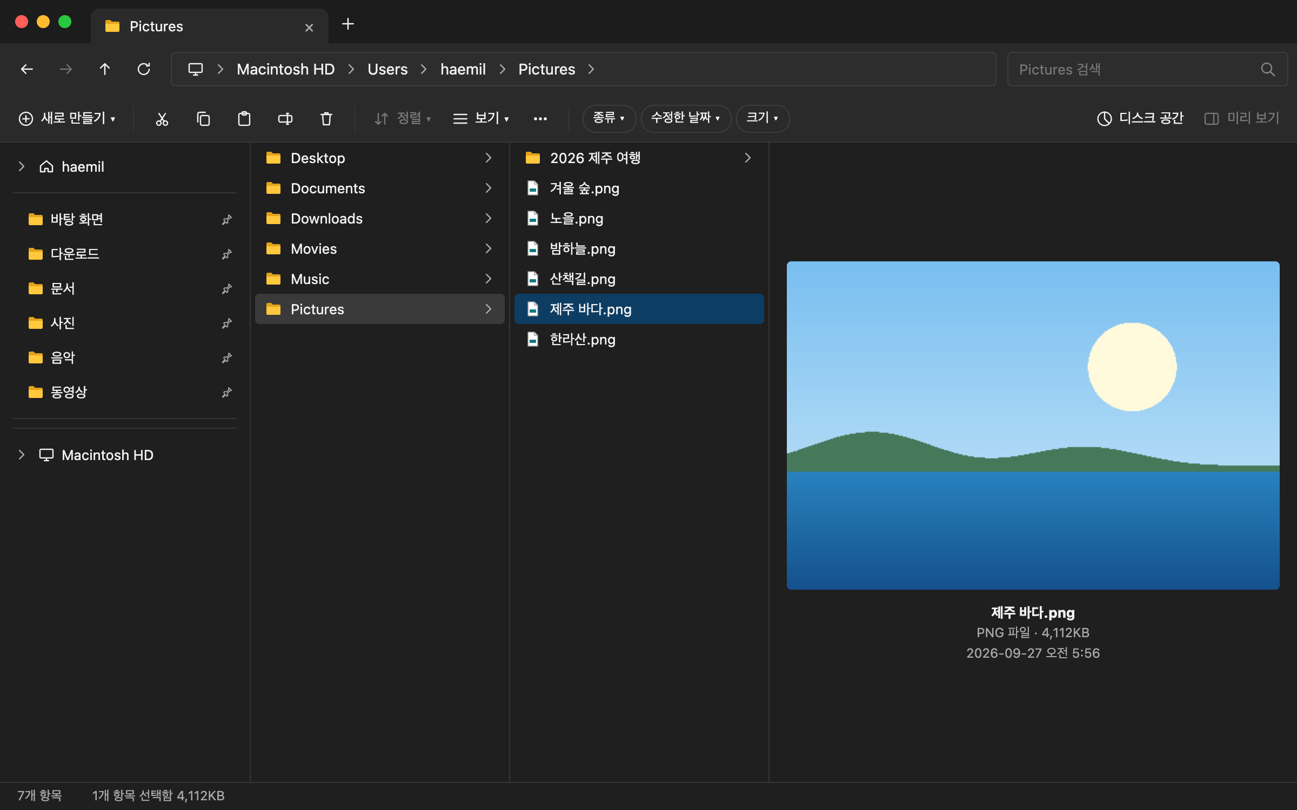Close the Pictures tab
The image size is (1297, 810).
click(x=309, y=27)
